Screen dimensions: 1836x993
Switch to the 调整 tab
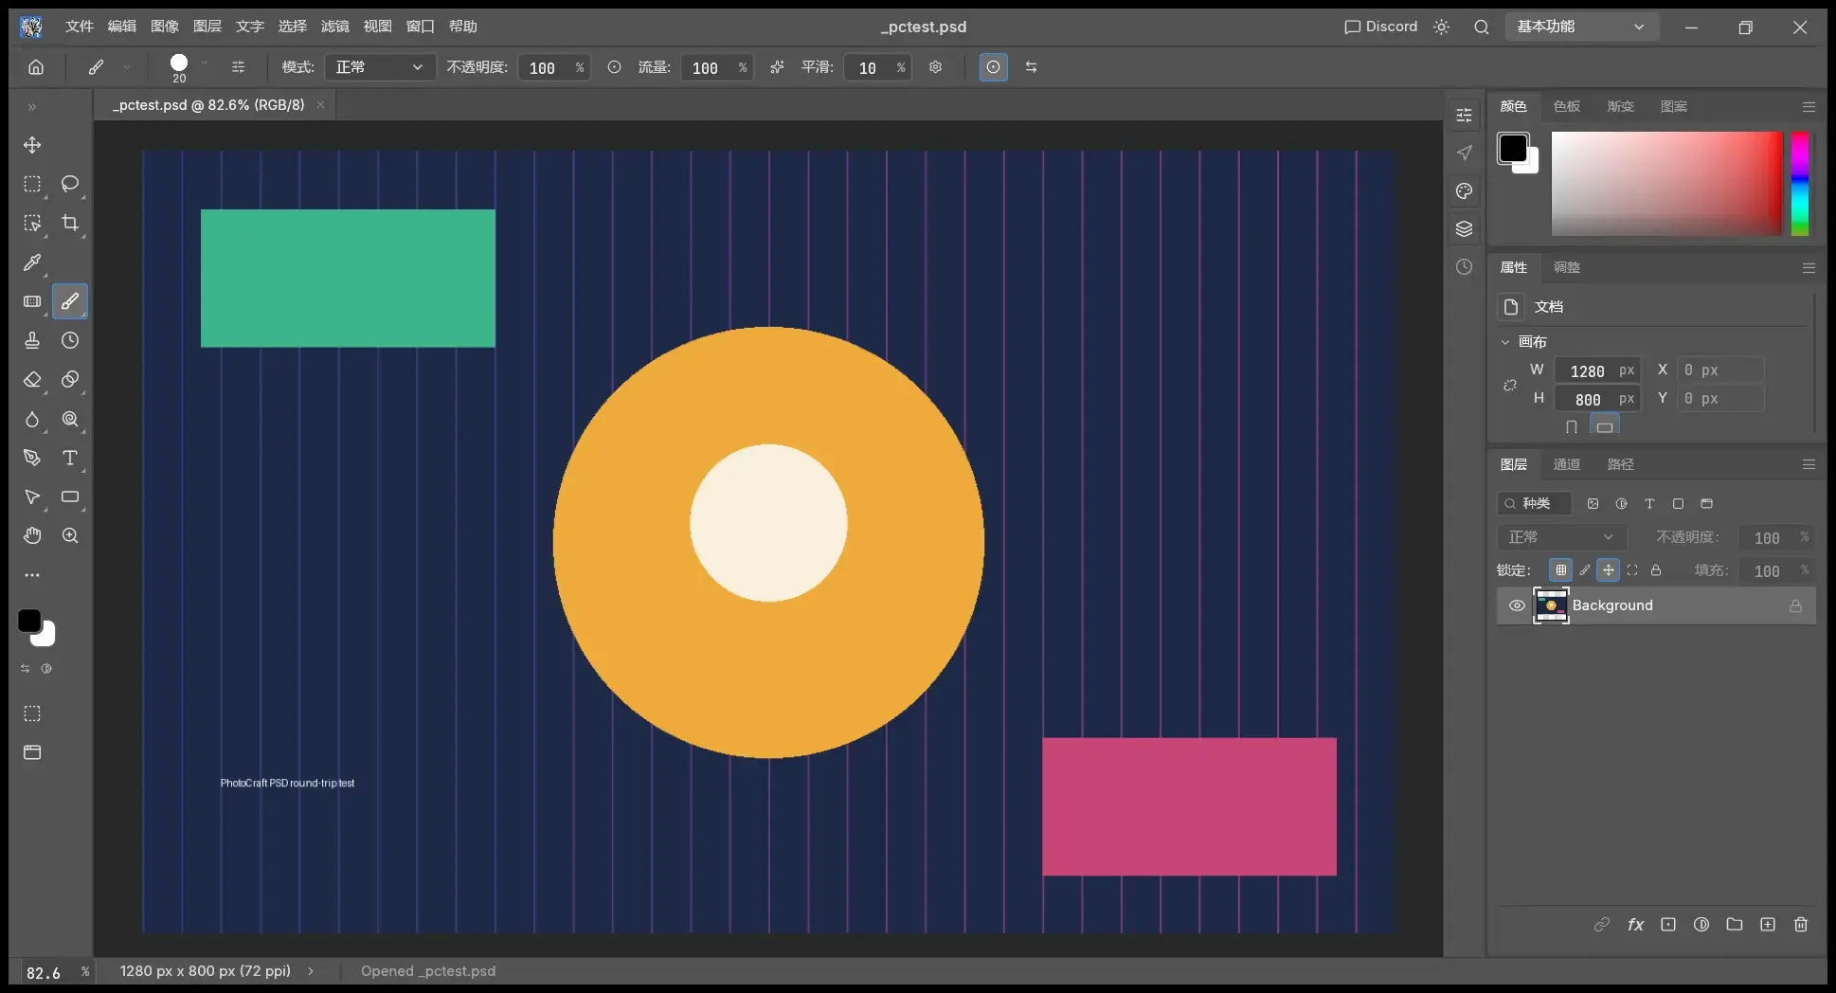[1566, 267]
